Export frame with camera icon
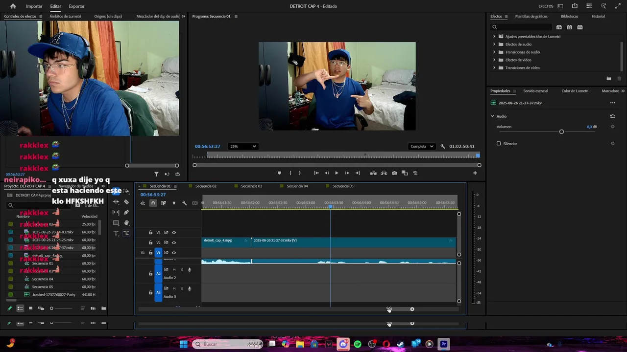The height and width of the screenshot is (352, 627). (394, 173)
